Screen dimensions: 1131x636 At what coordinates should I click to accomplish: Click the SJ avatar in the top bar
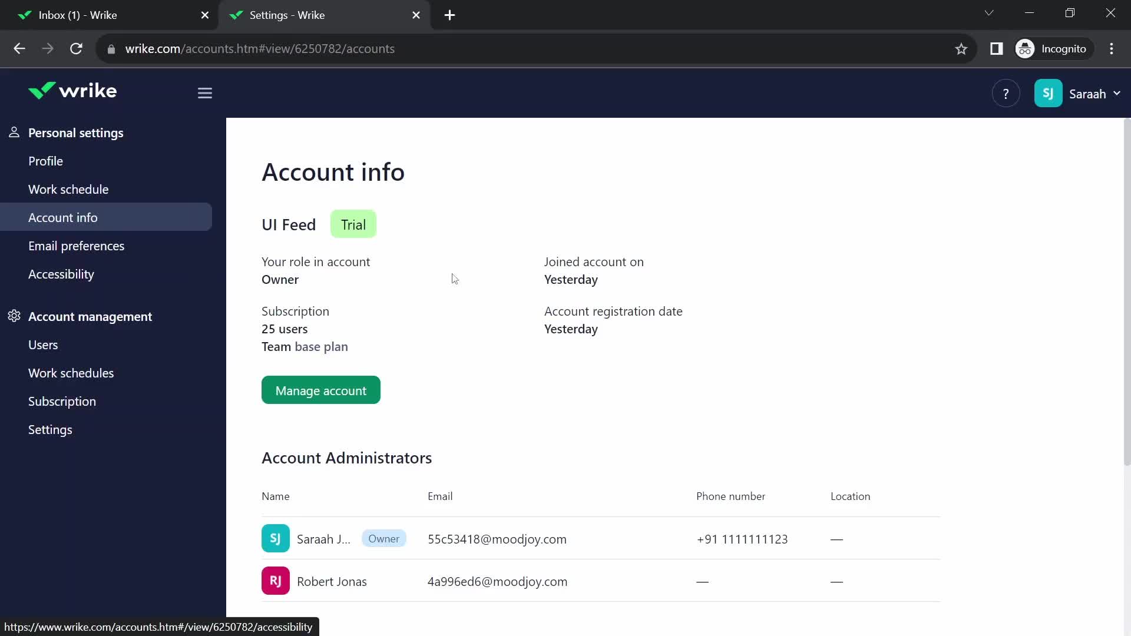(x=1048, y=94)
